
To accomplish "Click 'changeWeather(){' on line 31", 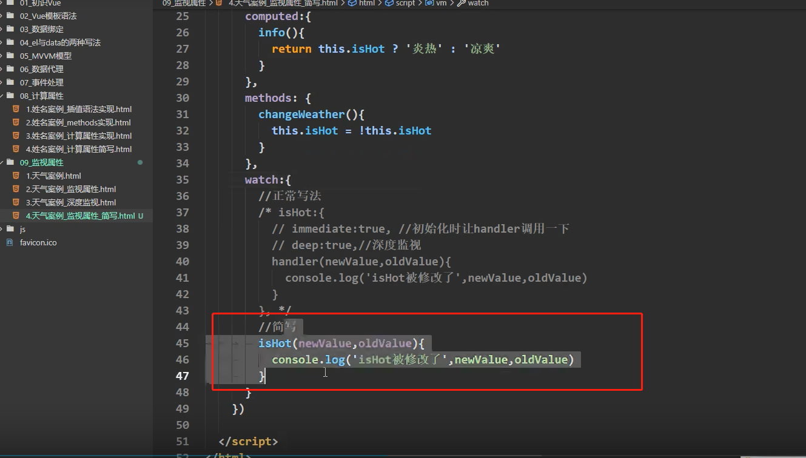I will (x=312, y=114).
